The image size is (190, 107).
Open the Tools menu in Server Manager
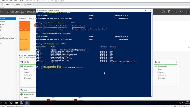(182, 12)
